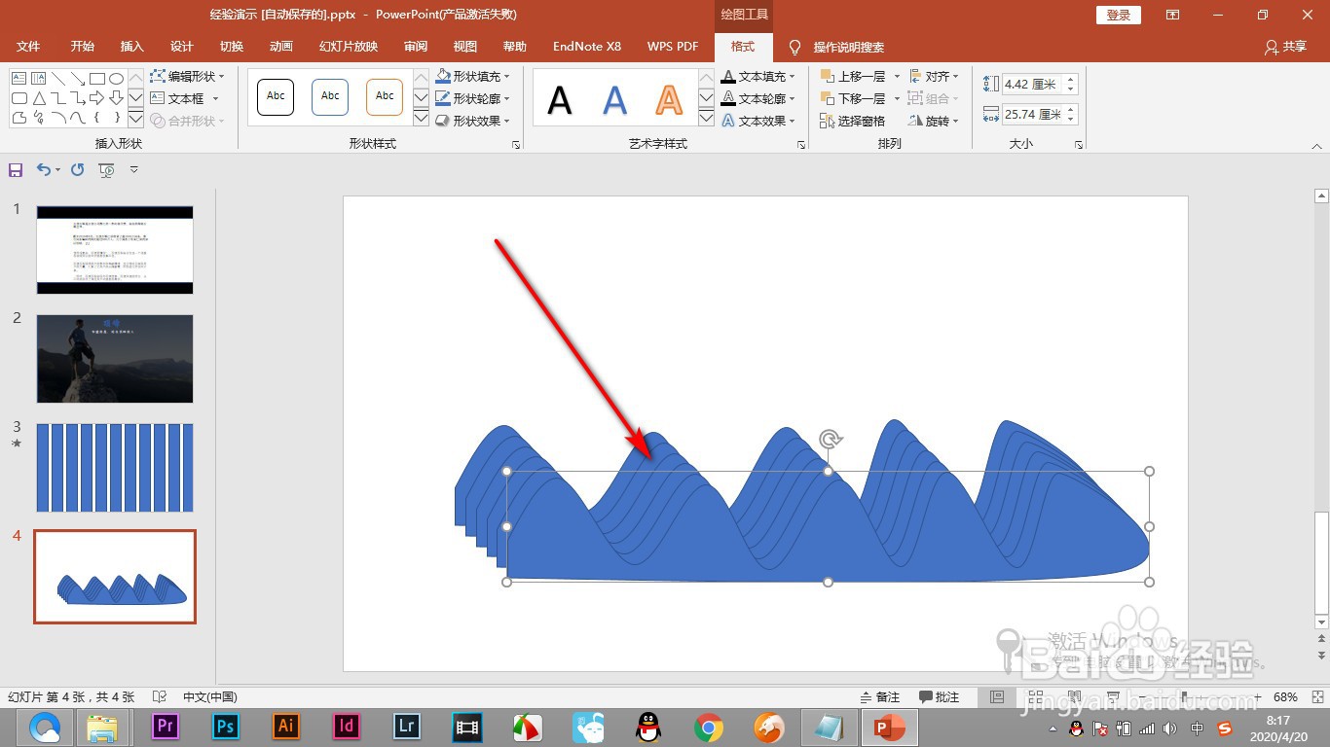Switch to Slide Sorter view
The height and width of the screenshot is (747, 1330).
pyautogui.click(x=1035, y=697)
